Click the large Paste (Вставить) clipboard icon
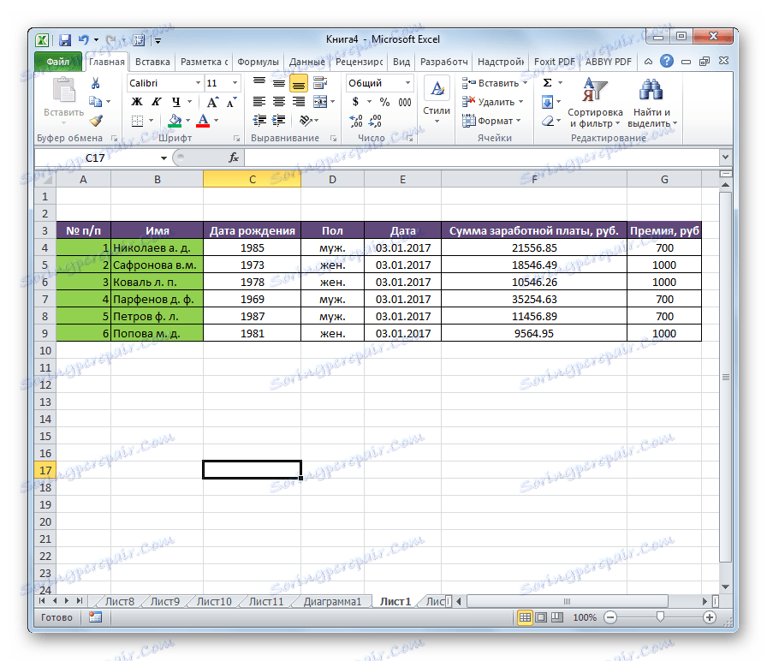The width and height of the screenshot is (767, 661). point(64,92)
